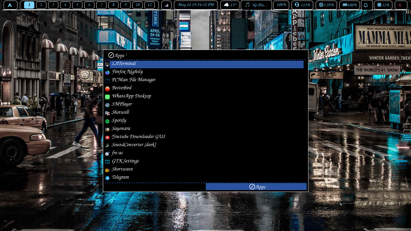
Task: Click the Youtube Downloader GUI icon
Action: [107, 137]
